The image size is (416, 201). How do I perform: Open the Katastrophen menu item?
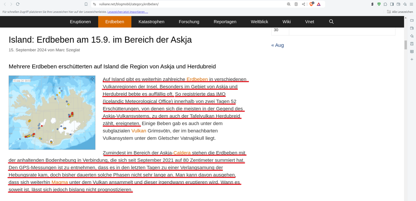[151, 22]
